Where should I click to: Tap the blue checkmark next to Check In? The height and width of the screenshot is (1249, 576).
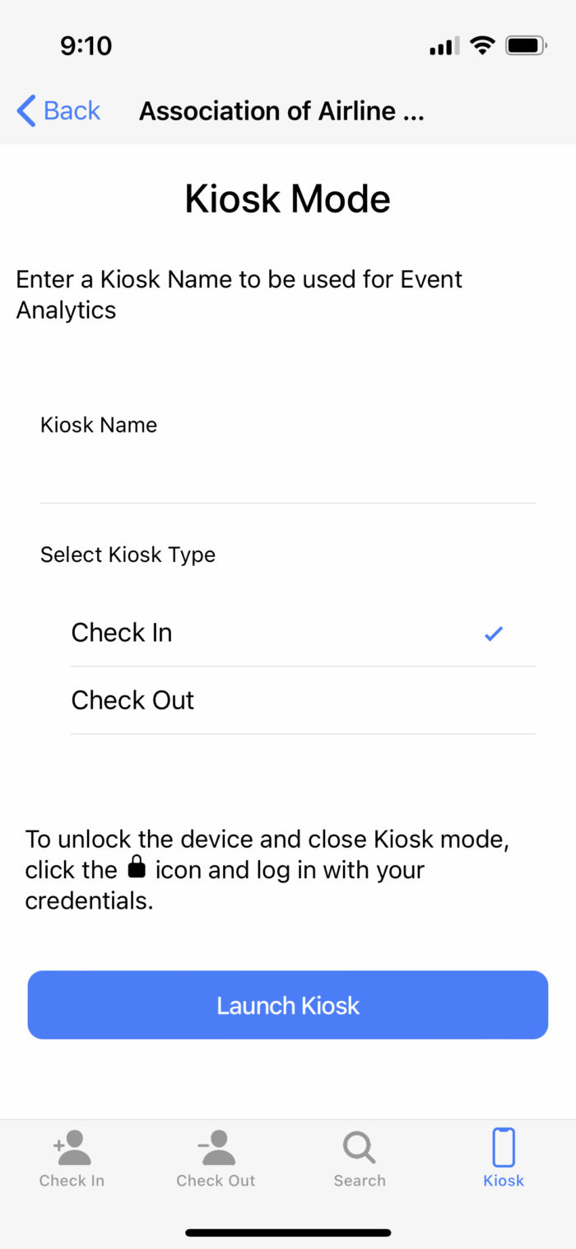494,633
